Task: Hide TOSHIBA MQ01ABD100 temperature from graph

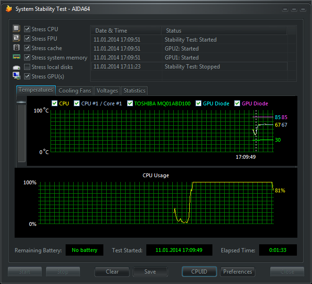Action: (130, 103)
